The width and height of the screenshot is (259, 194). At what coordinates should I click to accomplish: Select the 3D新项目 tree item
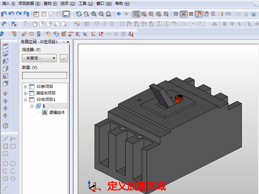click(44, 87)
